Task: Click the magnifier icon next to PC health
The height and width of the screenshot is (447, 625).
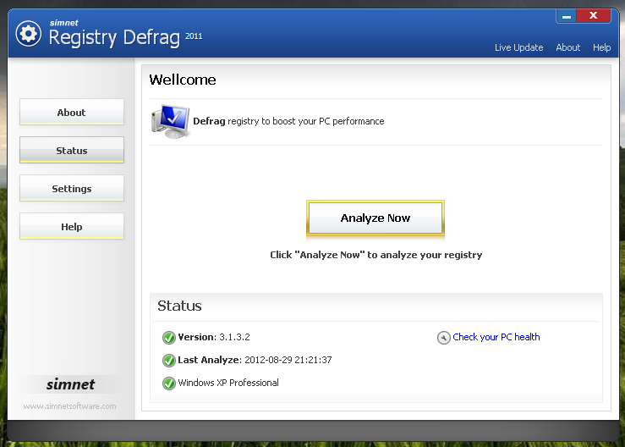Action: (443, 337)
